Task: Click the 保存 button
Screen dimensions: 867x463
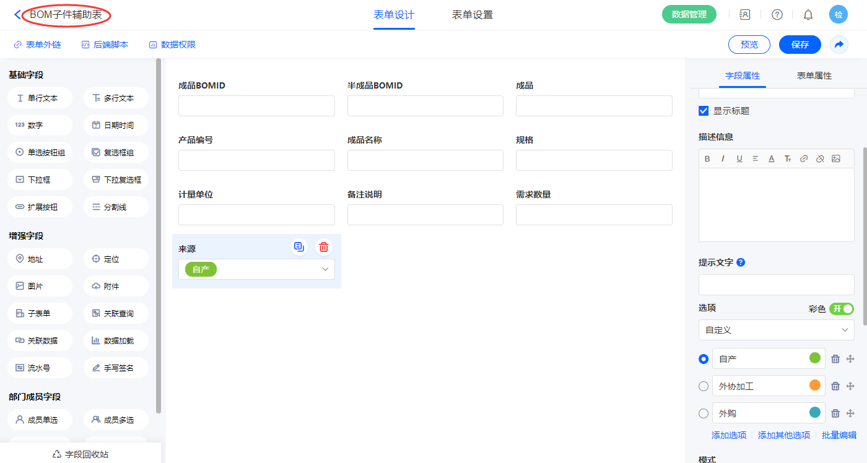Action: point(799,45)
